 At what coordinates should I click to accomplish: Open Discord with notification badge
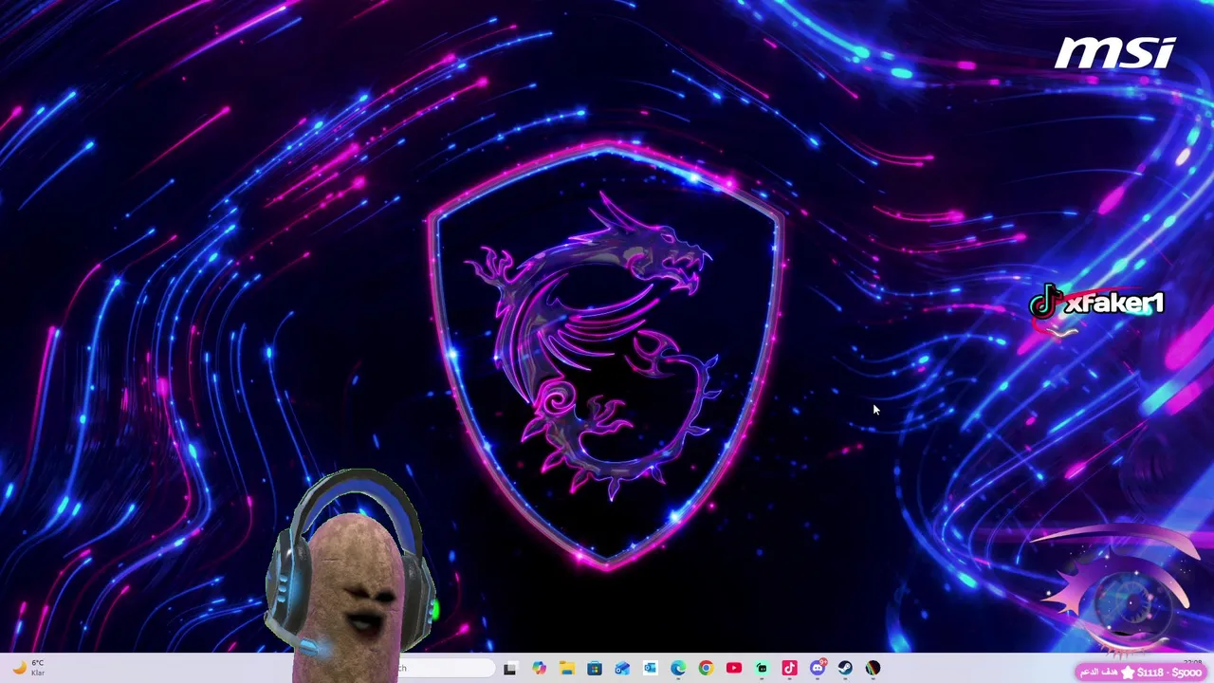[x=818, y=668]
